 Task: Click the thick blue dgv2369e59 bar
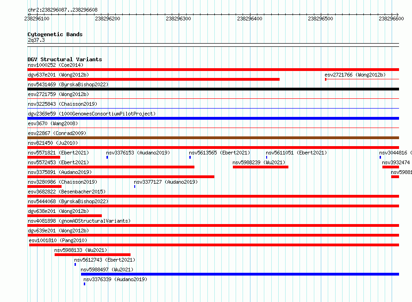[x=213, y=118]
